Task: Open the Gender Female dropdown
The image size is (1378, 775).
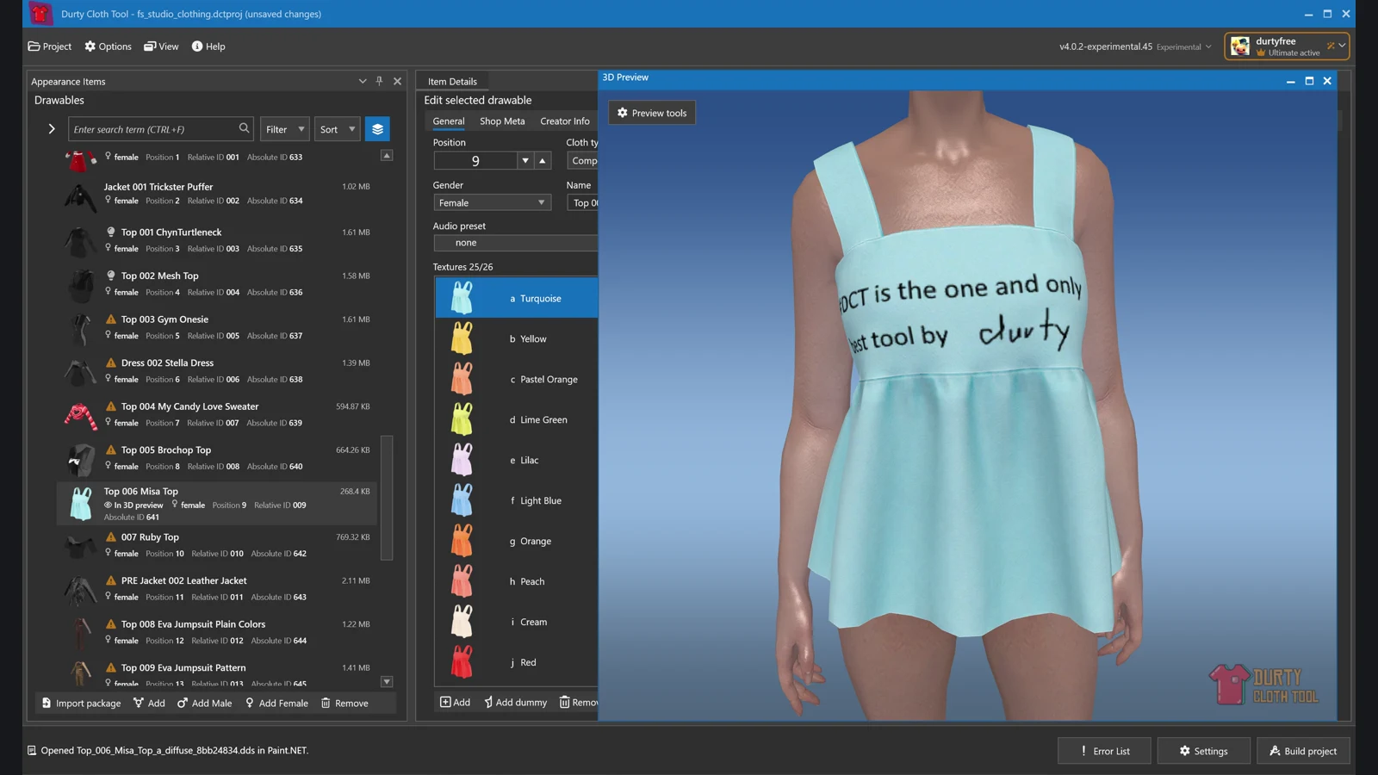Action: [x=492, y=203]
